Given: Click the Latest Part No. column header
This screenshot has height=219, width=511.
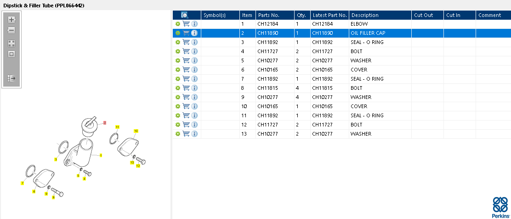Looking at the screenshot, I should point(329,15).
